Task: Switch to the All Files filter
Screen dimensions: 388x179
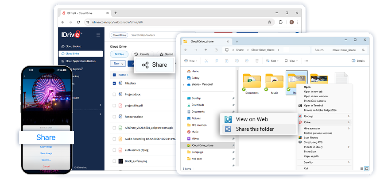Action: coord(119,54)
